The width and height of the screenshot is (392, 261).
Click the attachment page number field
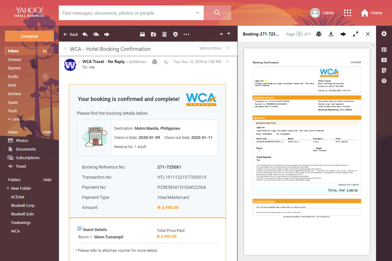(x=299, y=34)
